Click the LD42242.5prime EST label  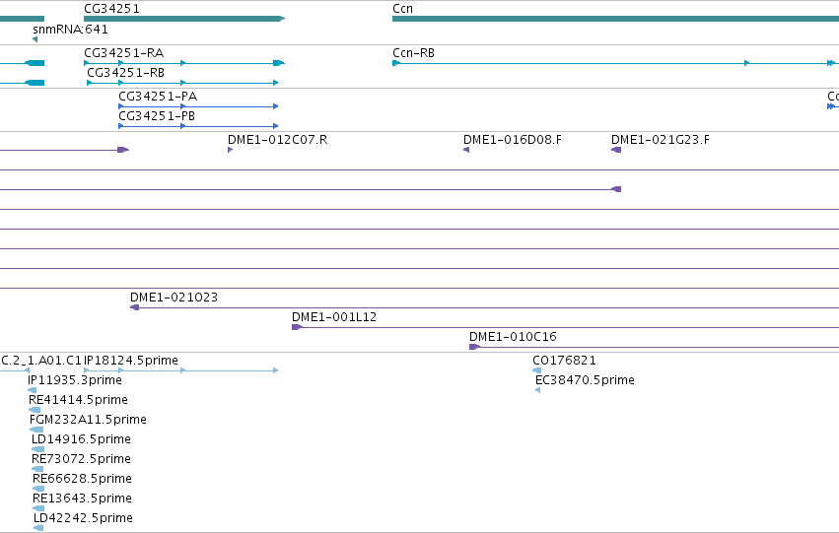click(x=83, y=518)
